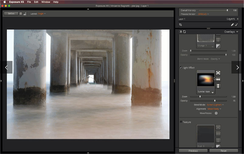Select the crop tool icon
The height and width of the screenshot is (154, 244).
pyautogui.click(x=180, y=25)
